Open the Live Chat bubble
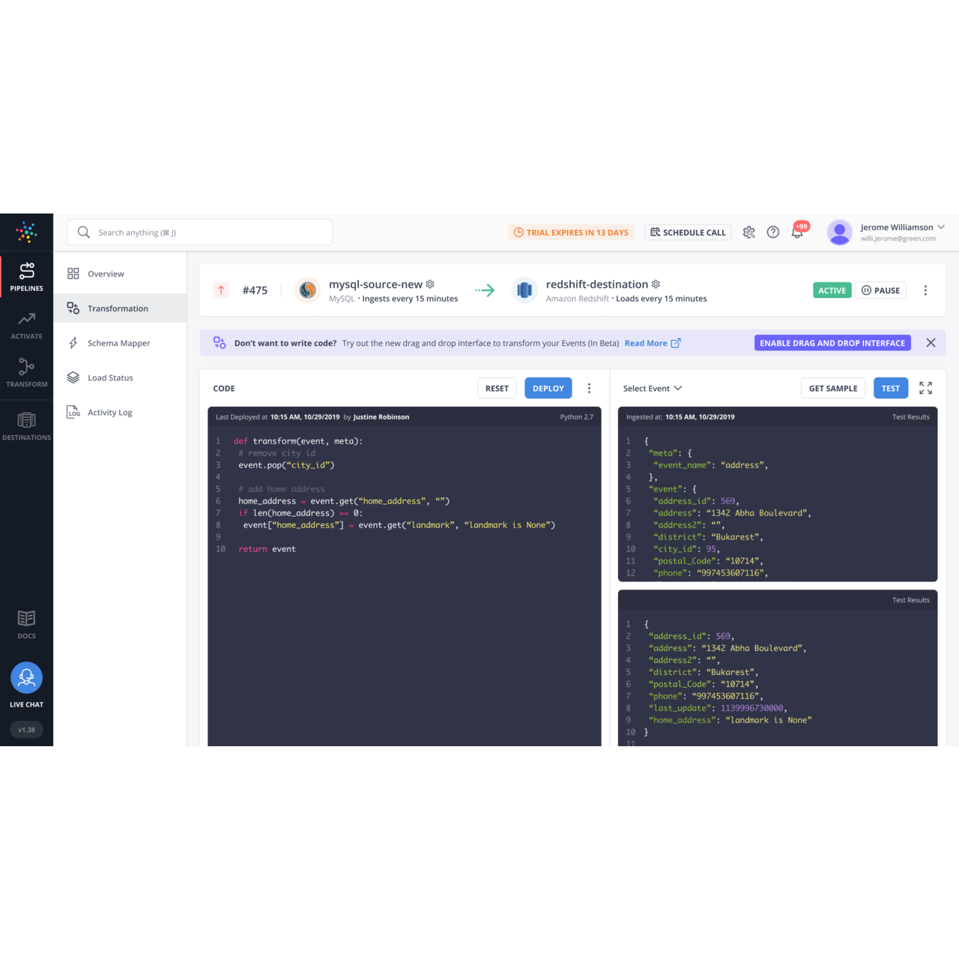The height and width of the screenshot is (959, 959). [x=27, y=678]
